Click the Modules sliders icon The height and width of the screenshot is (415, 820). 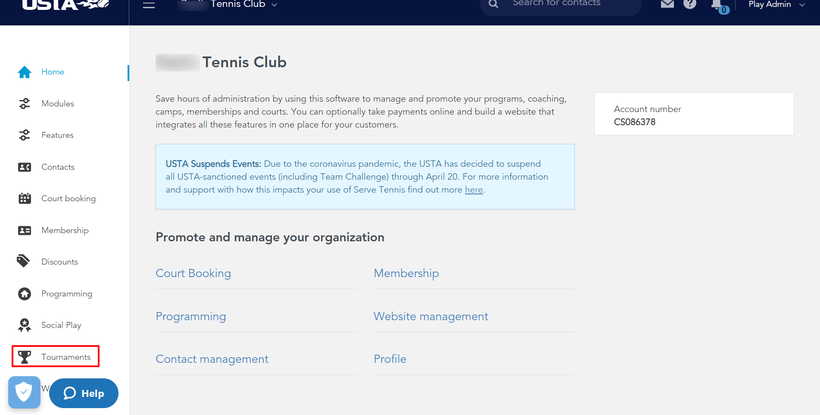25,103
